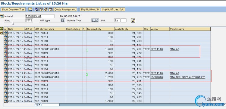Click the Plant field showing SY78
226x109 pixels.
(29, 20)
